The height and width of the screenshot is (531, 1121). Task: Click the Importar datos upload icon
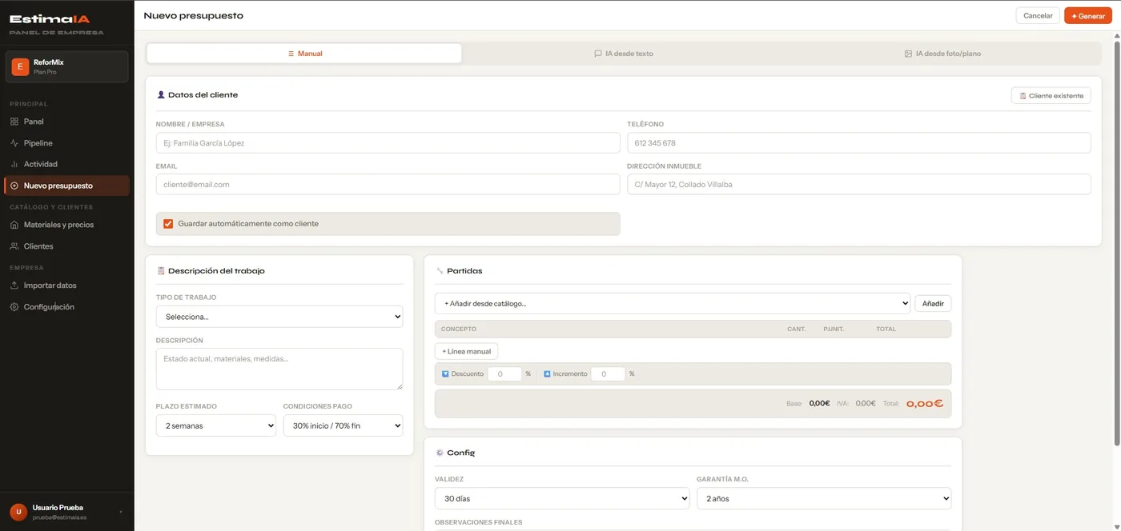point(14,285)
